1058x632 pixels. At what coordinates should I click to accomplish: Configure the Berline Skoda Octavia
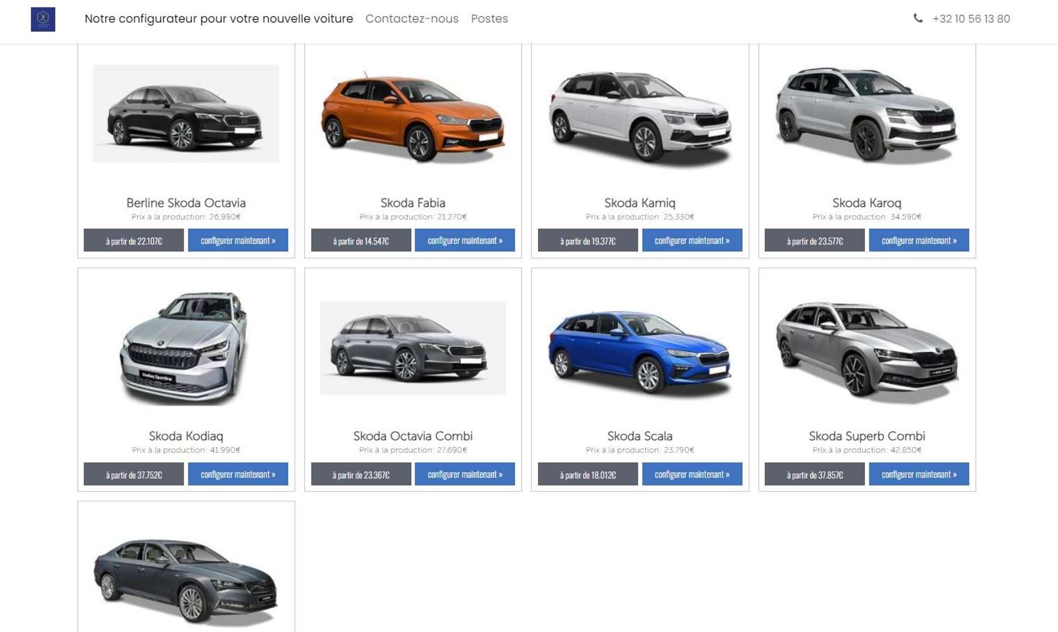click(238, 240)
